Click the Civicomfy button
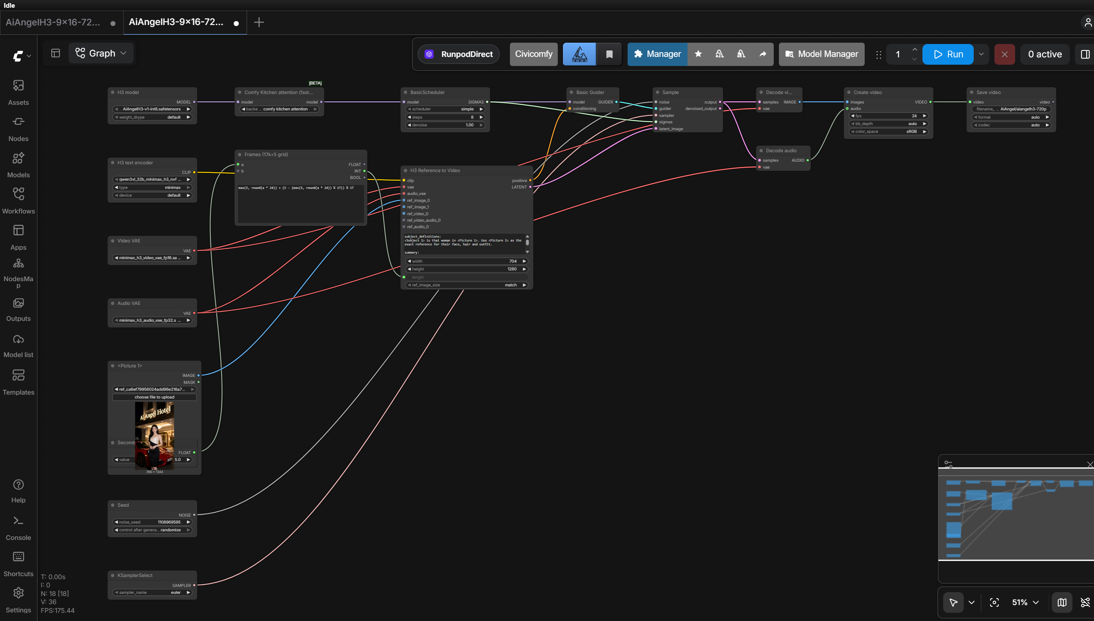The width and height of the screenshot is (1094, 621). coord(533,54)
